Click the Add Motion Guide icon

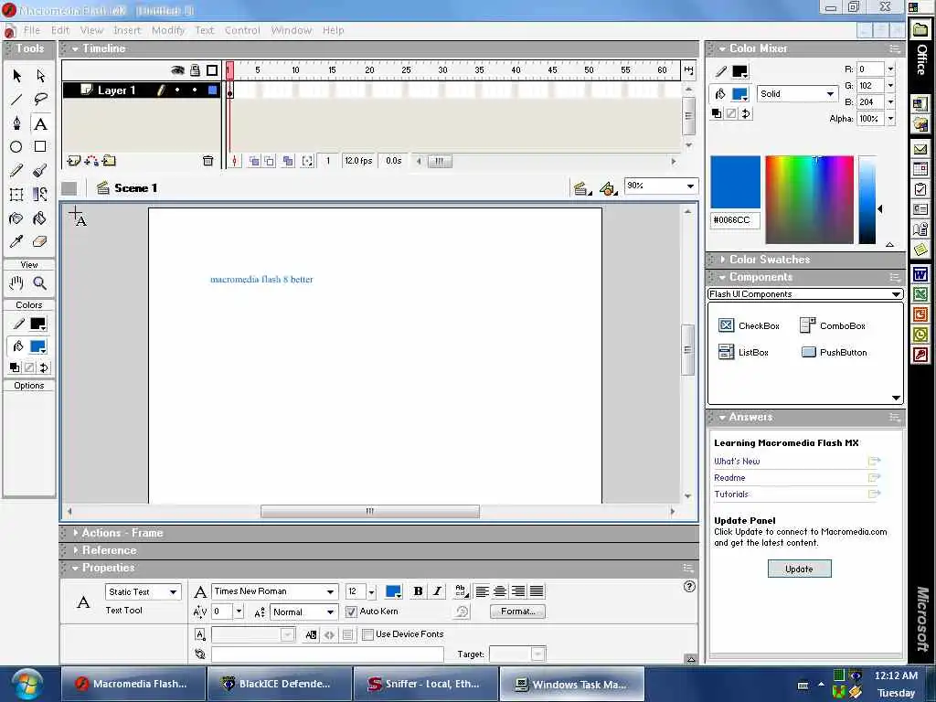[x=91, y=161]
